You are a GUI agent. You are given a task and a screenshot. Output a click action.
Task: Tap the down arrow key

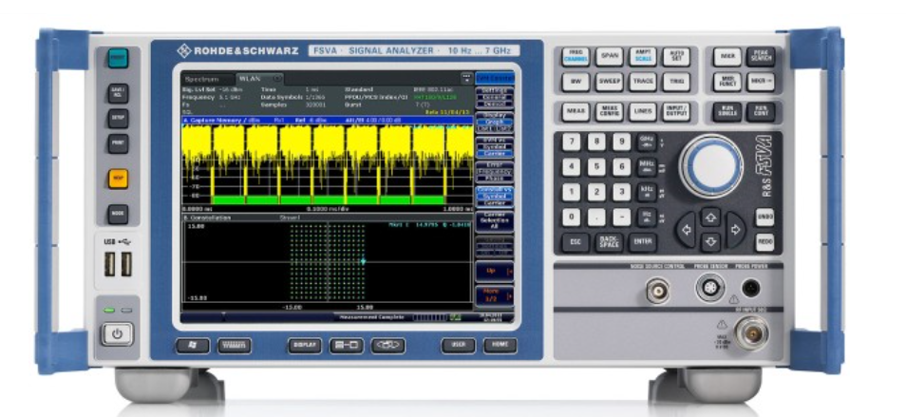pyautogui.click(x=710, y=242)
